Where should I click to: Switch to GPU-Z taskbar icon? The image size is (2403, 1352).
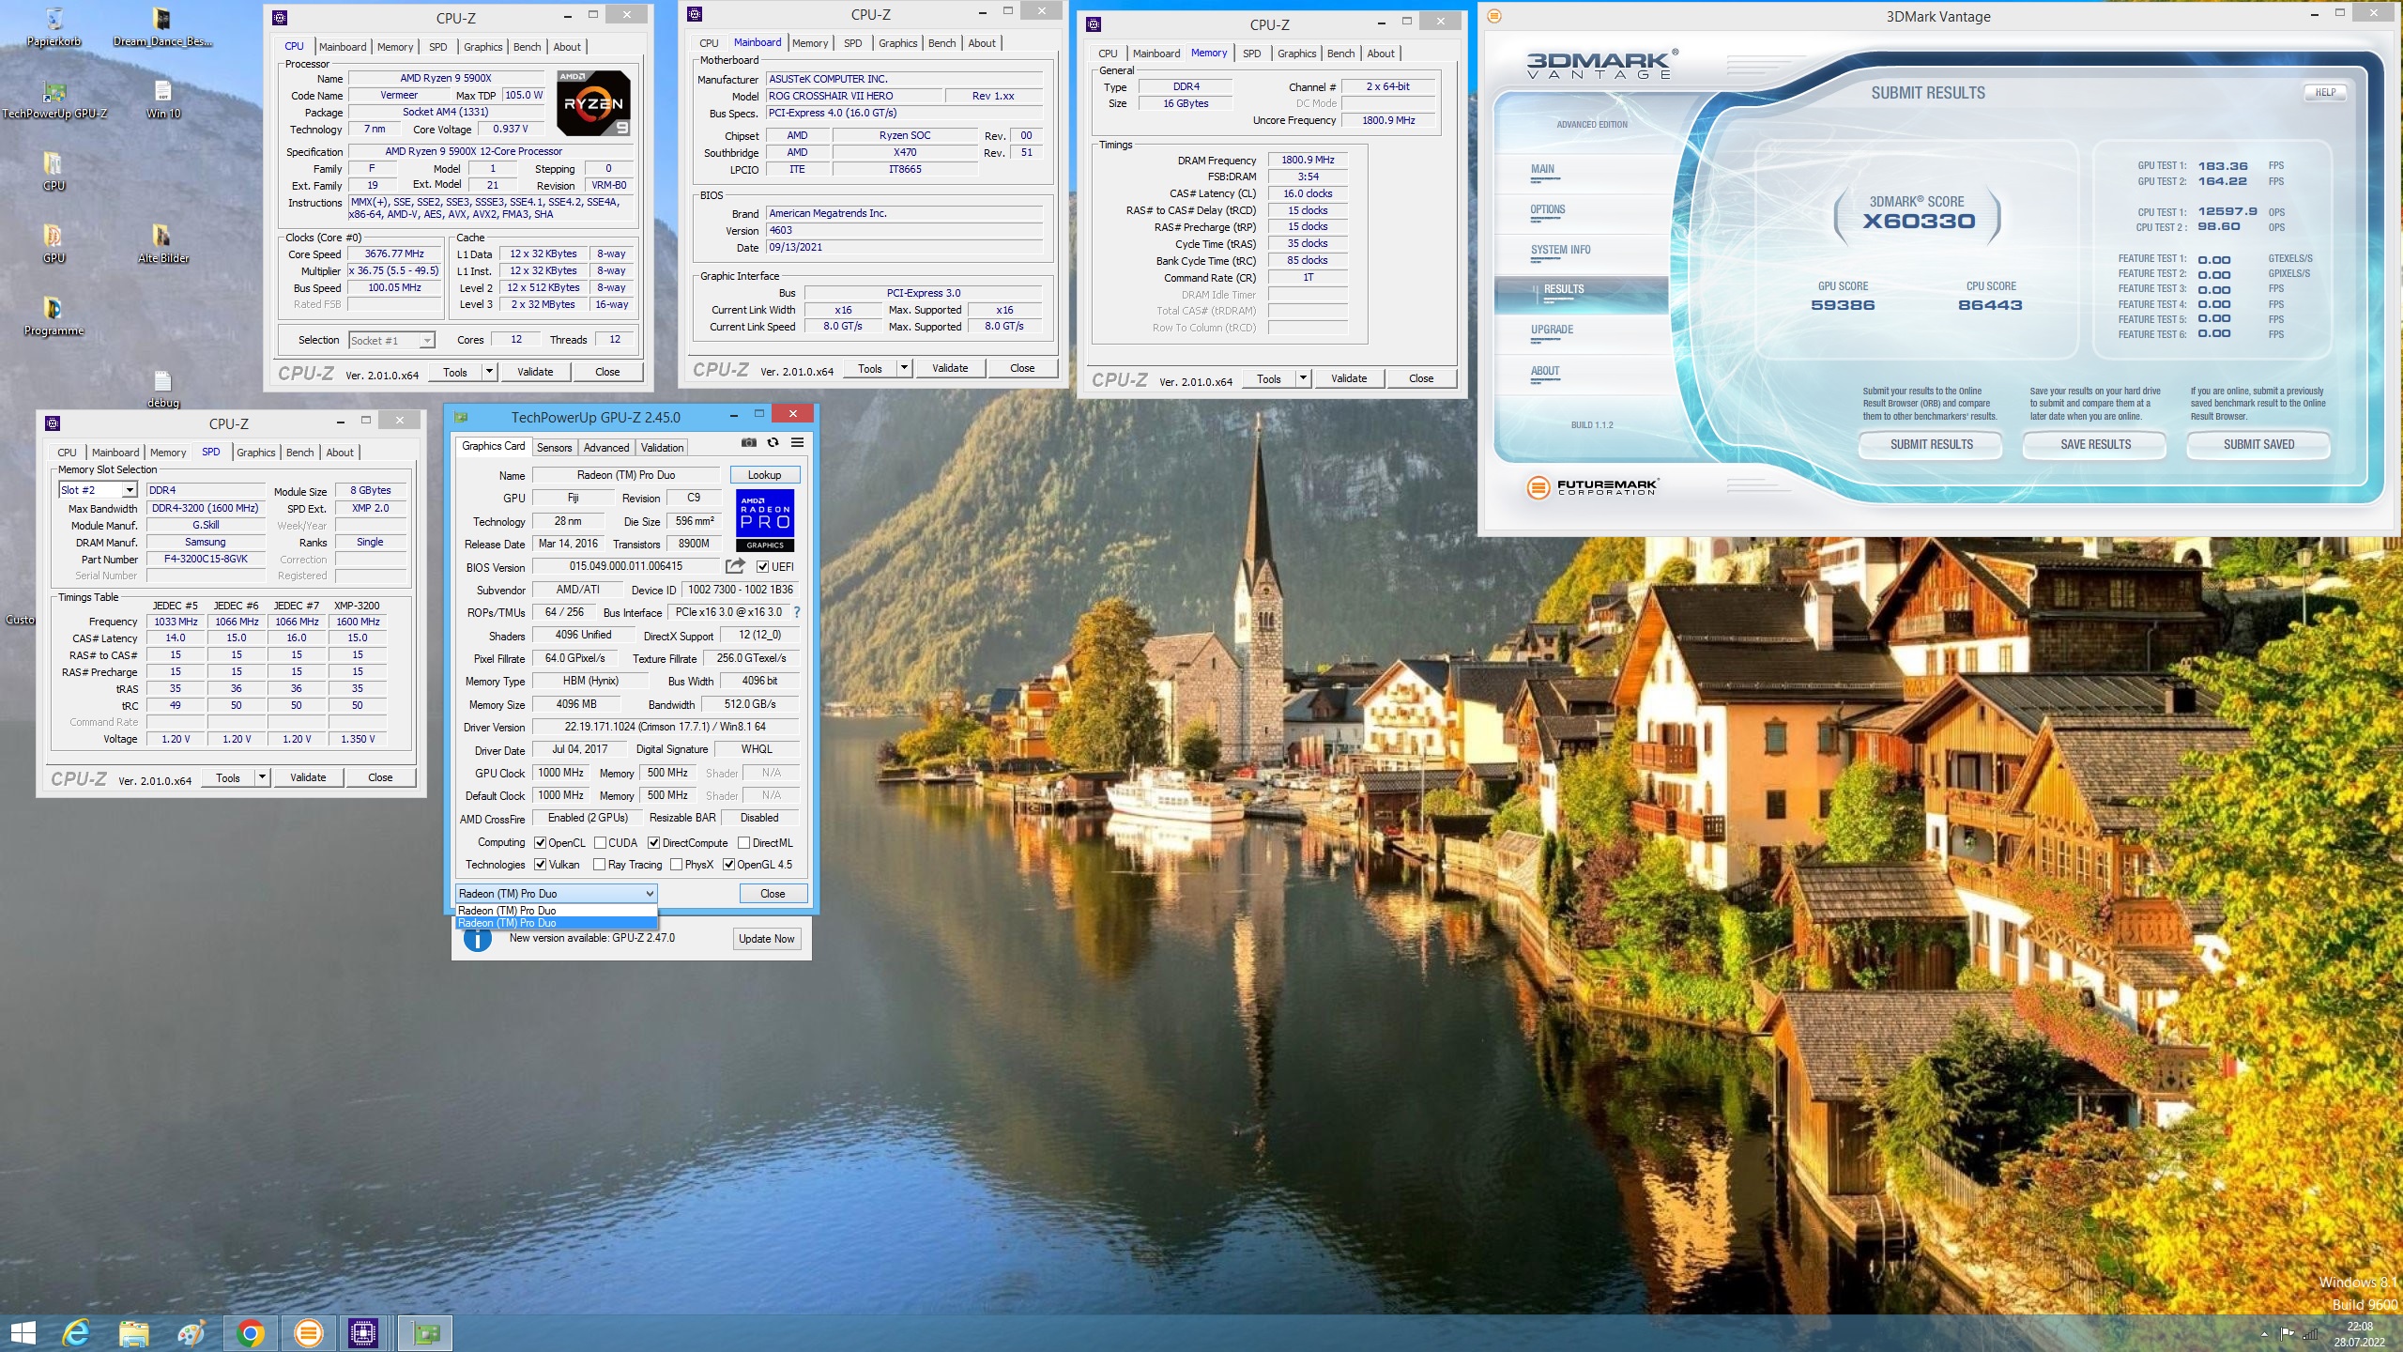point(425,1333)
